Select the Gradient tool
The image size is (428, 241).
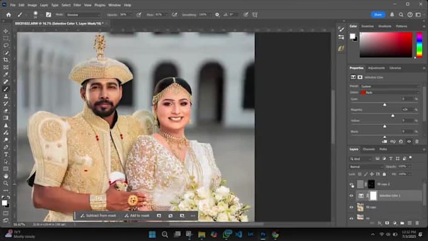point(6,118)
